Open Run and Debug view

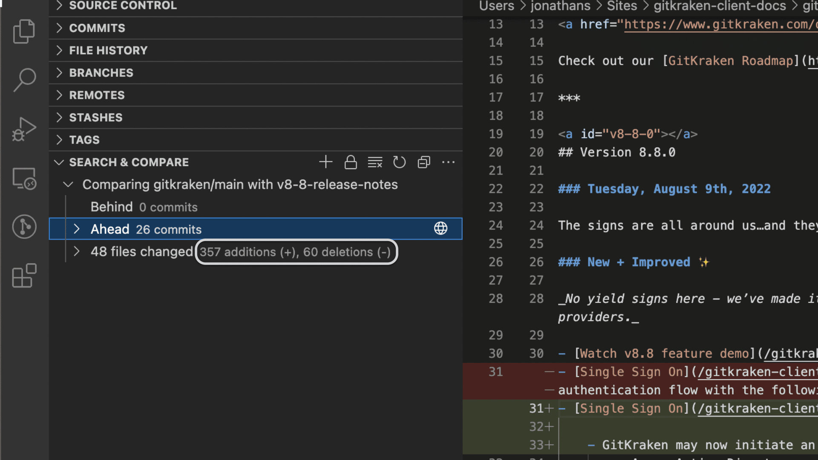(x=24, y=129)
